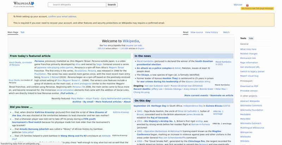282x145 pixels.
Task: Click Switch to legacy parser
Action: click(x=252, y=72)
